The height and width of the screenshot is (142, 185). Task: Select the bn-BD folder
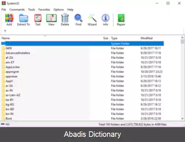click(x=10, y=109)
